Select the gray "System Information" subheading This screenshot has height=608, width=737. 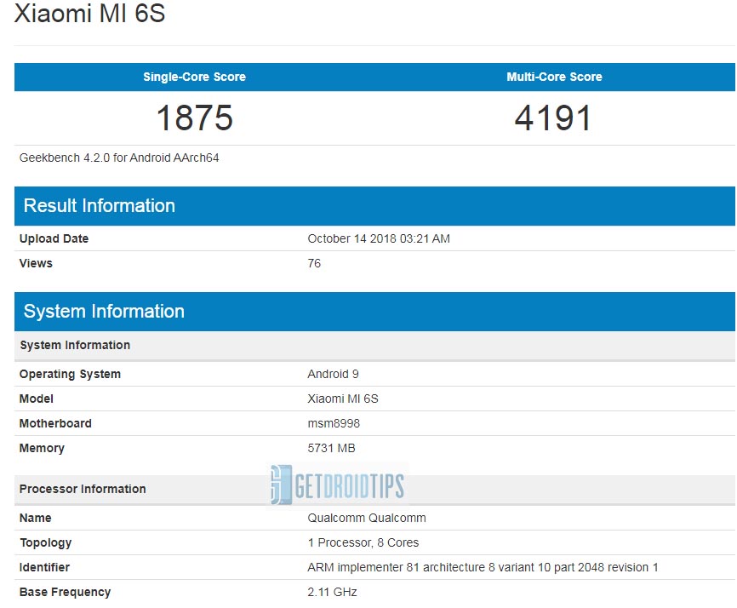pos(75,345)
